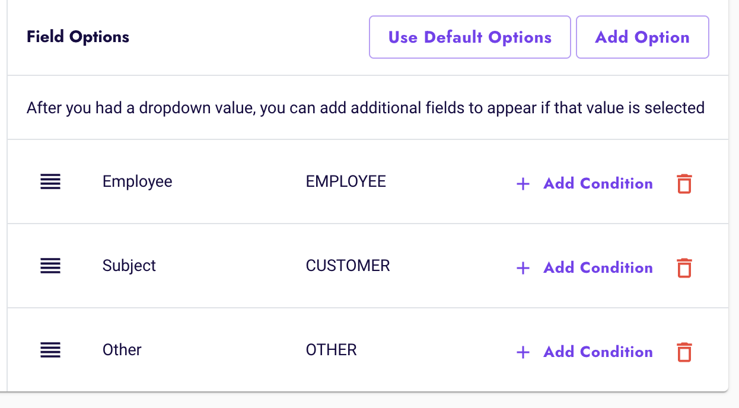Click the Use Default Options button

pyautogui.click(x=470, y=37)
